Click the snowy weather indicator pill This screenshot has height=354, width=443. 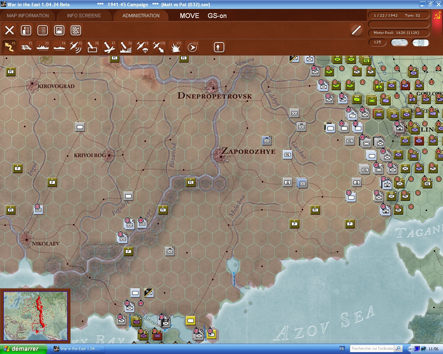[x=399, y=43]
